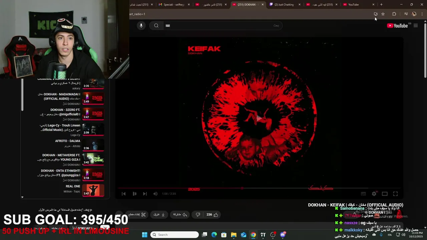The image size is (427, 240).
Task: Open Microsoft Store from taskbar
Action: (224, 235)
